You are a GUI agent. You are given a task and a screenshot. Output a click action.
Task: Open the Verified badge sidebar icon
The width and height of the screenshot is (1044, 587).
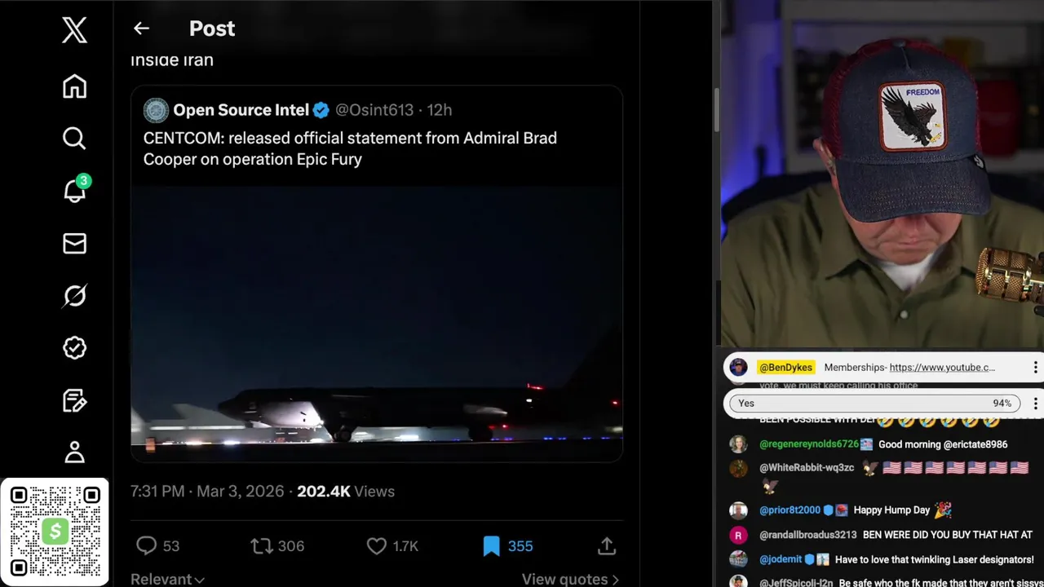[x=74, y=348]
